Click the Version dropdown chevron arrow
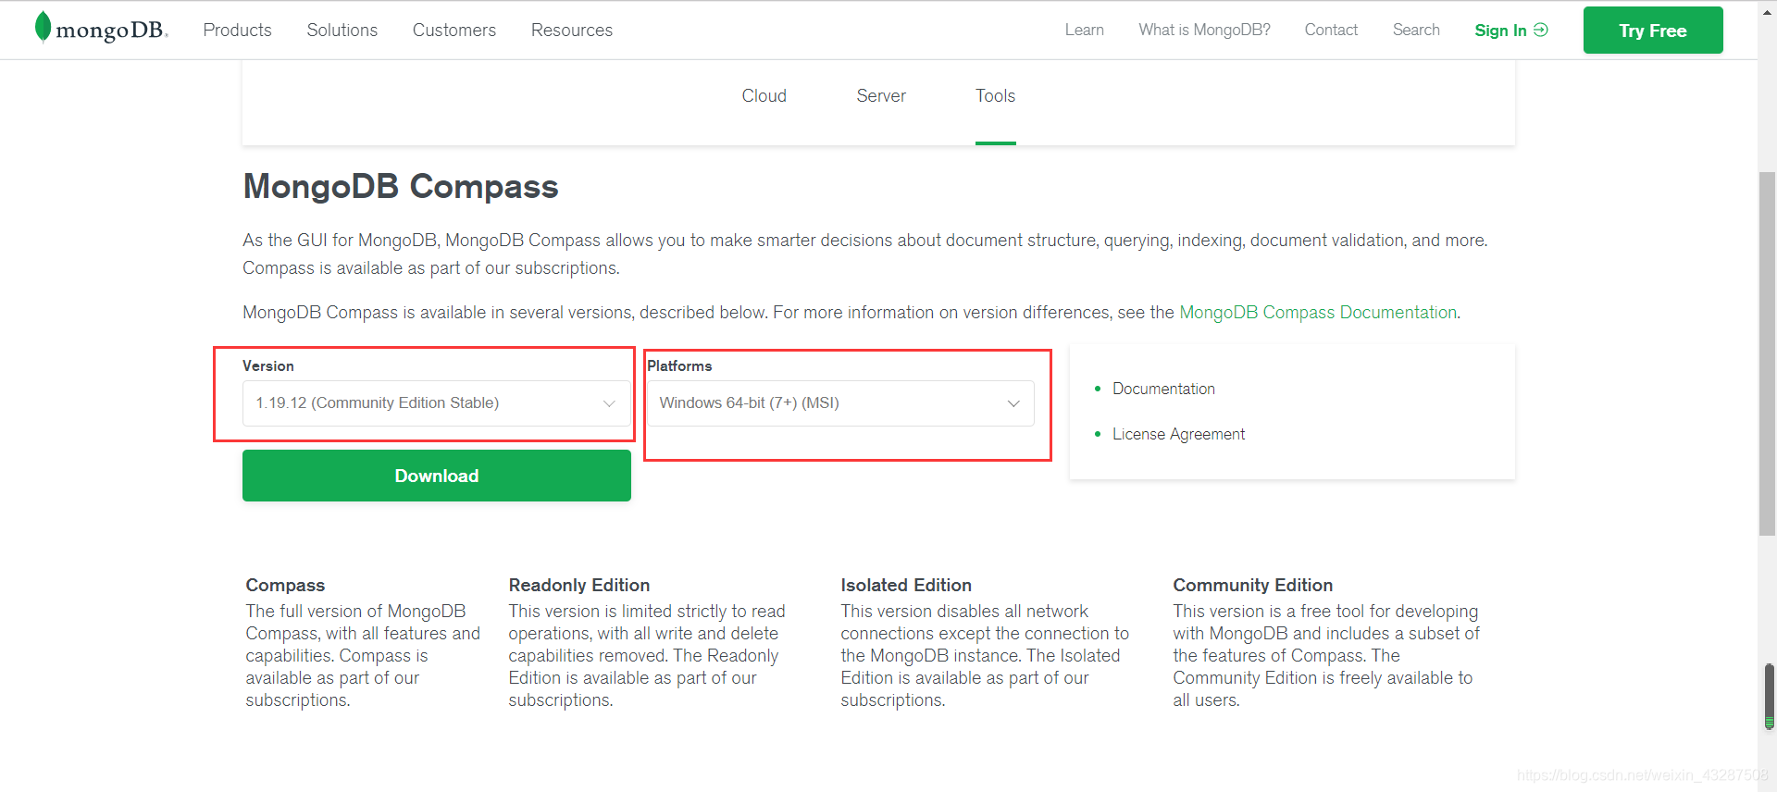Image resolution: width=1777 pixels, height=792 pixels. tap(609, 403)
